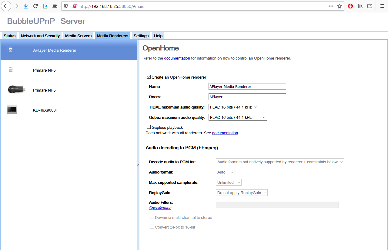Screen dimensions: 388x250
Task: Click the Audio Filters text field
Action: [x=277, y=205]
